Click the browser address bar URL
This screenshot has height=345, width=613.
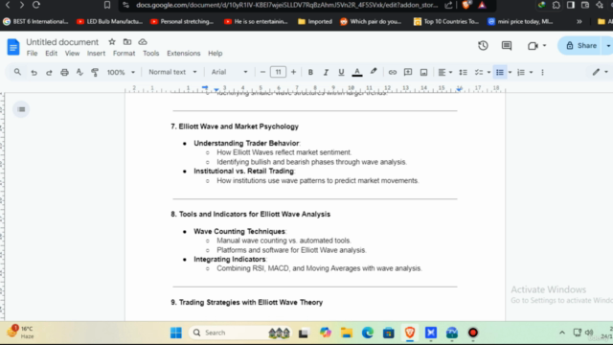(x=288, y=5)
